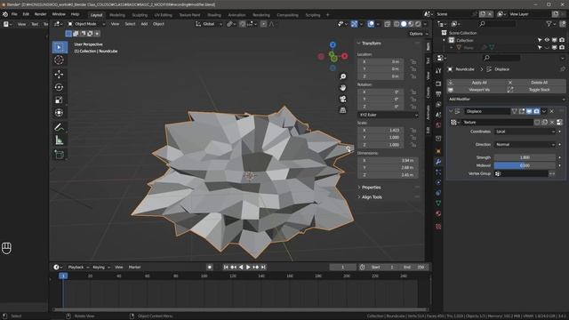The image size is (569, 320).
Task: Click the timeline playhead at frame 1
Action: 63,276
